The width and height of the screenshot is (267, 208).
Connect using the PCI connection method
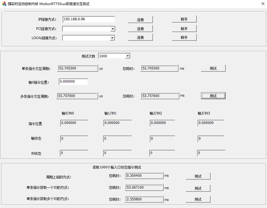tap(140, 29)
